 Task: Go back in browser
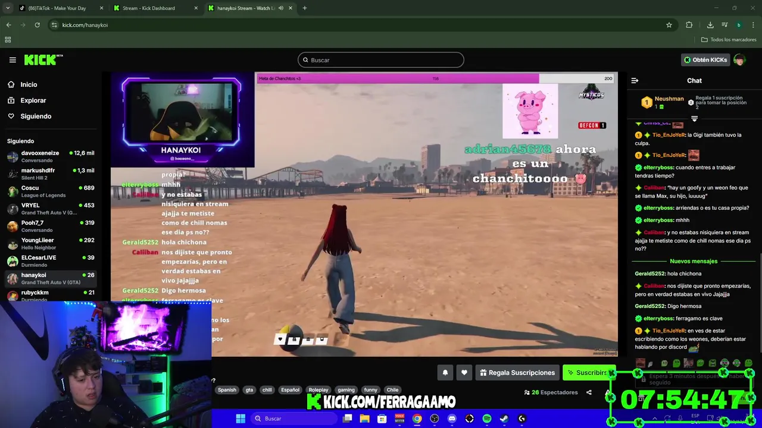8,25
